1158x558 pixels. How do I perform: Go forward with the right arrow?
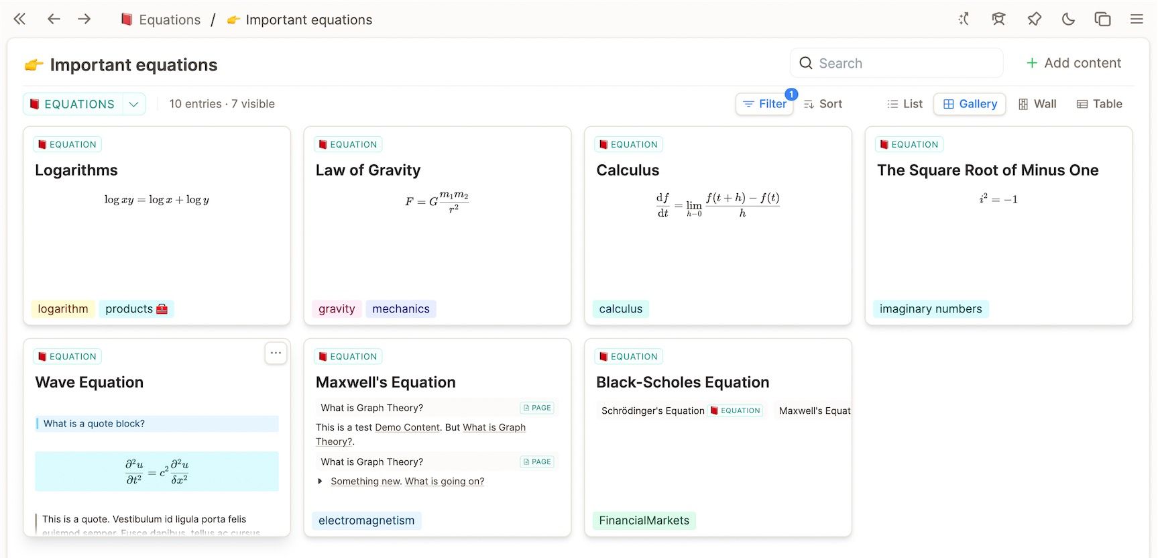coord(84,19)
